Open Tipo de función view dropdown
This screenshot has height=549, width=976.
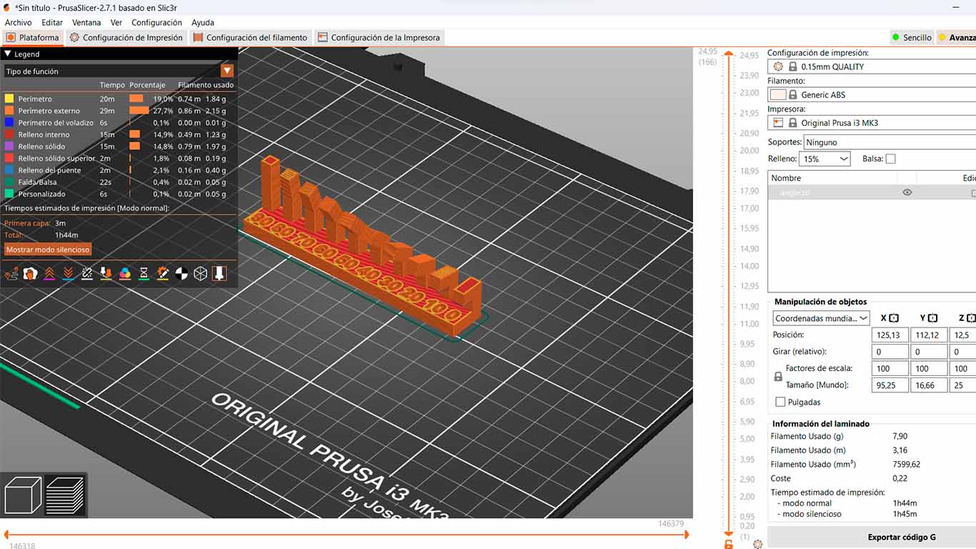119,71
